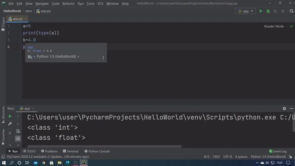Toggle scroll to end in Run console
Viewport: 295px width, 166px height.
coord(18,138)
